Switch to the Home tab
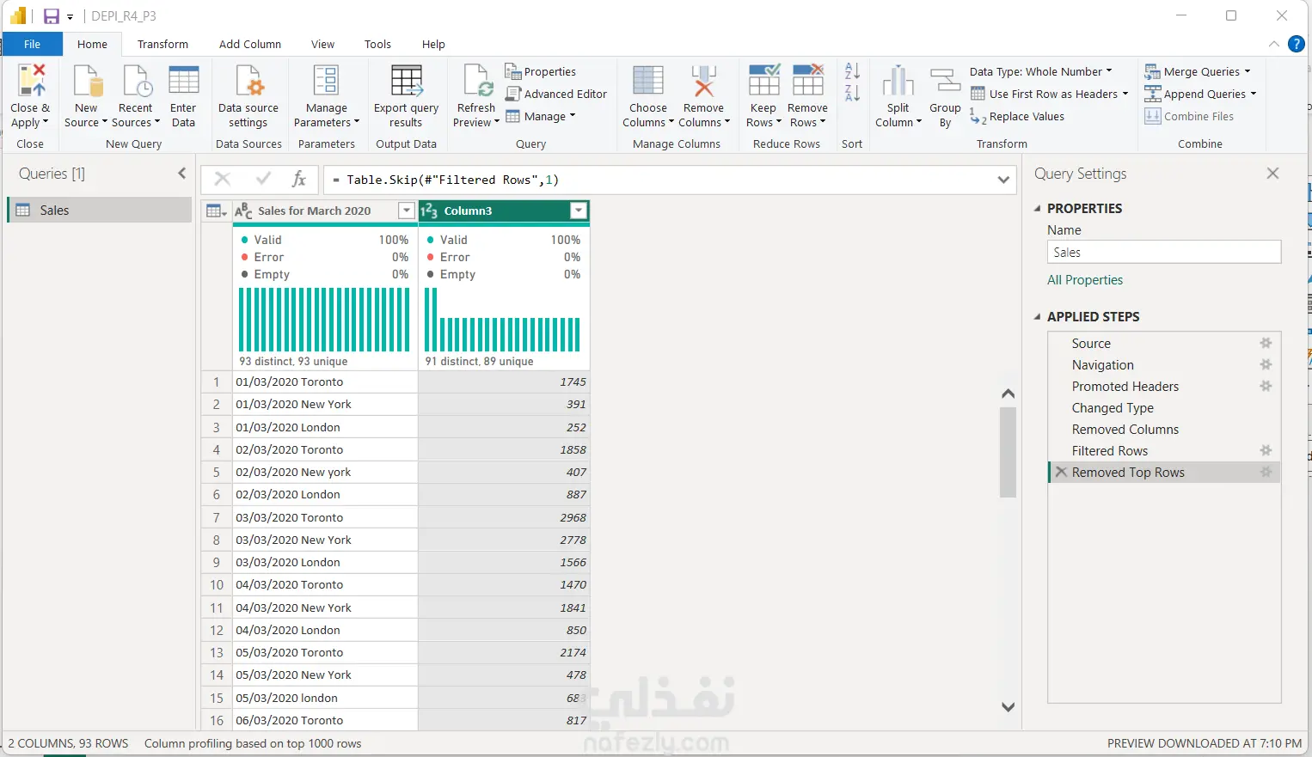The width and height of the screenshot is (1312, 757). [x=92, y=44]
